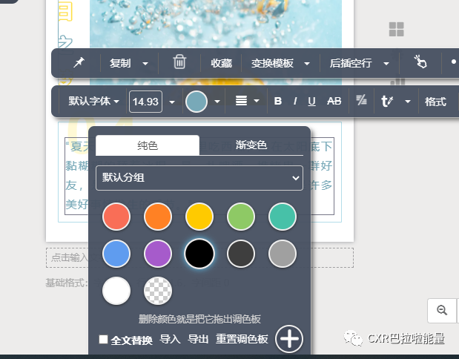Screen dimensions: 459x359
Task: Click the magnifier zoom-out icon
Action: [442, 310]
